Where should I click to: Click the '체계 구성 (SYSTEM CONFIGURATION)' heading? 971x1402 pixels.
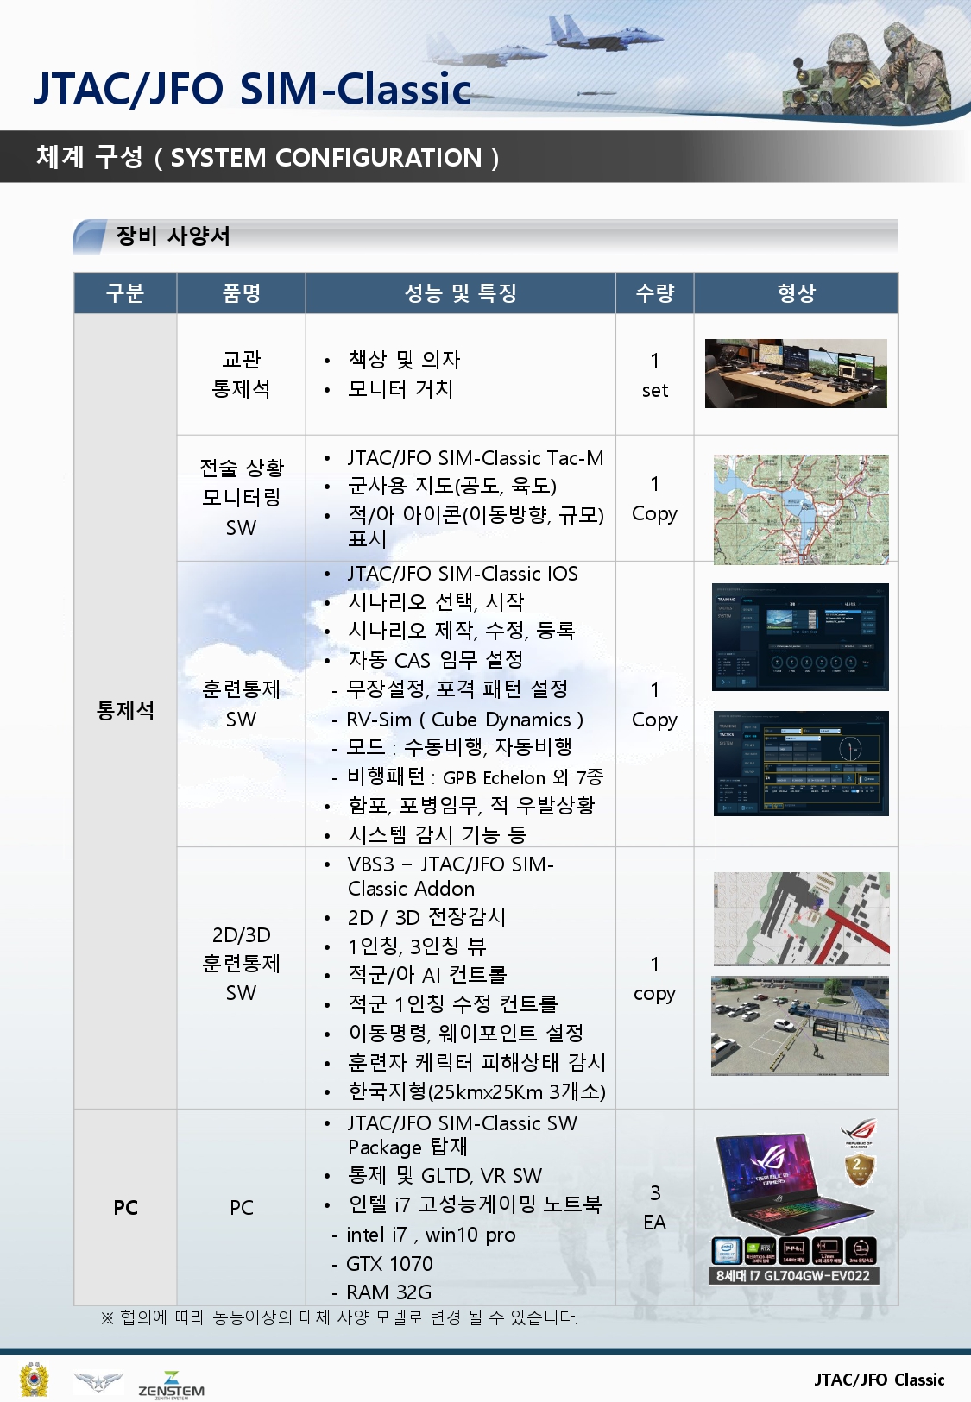coord(268,158)
